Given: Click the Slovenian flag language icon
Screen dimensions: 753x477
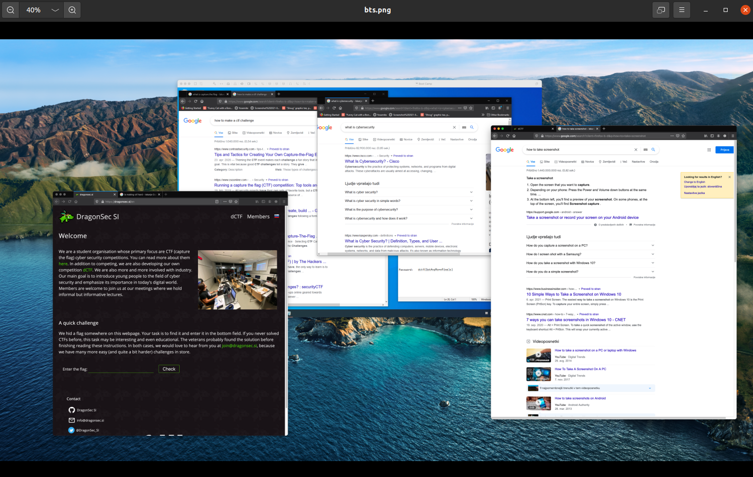Looking at the screenshot, I should pyautogui.click(x=277, y=216).
